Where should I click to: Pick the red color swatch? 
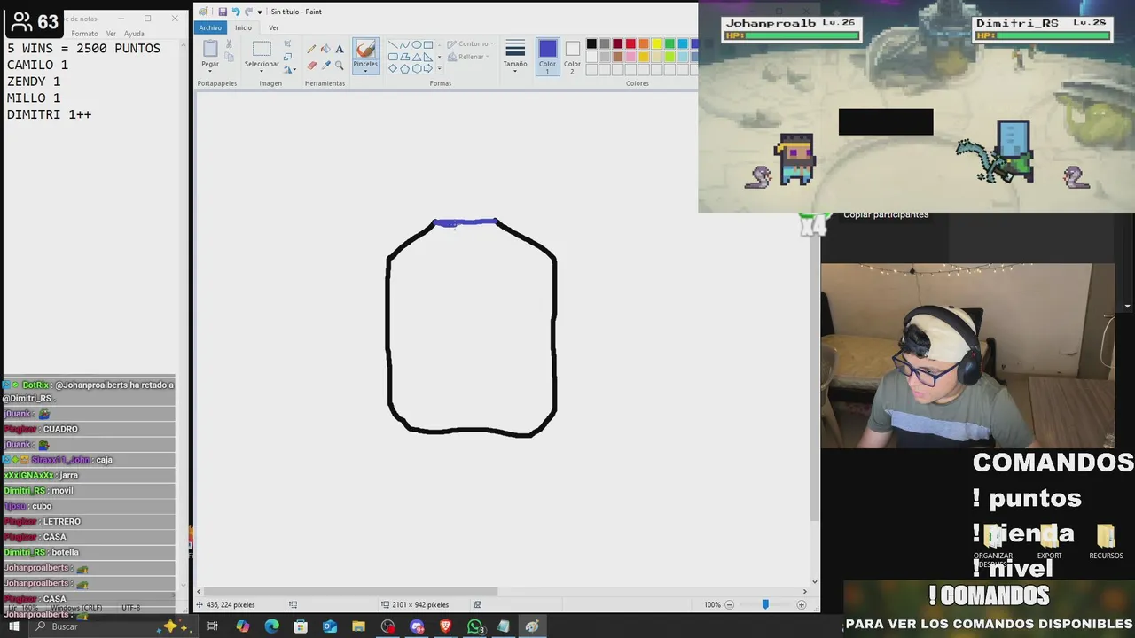point(630,43)
